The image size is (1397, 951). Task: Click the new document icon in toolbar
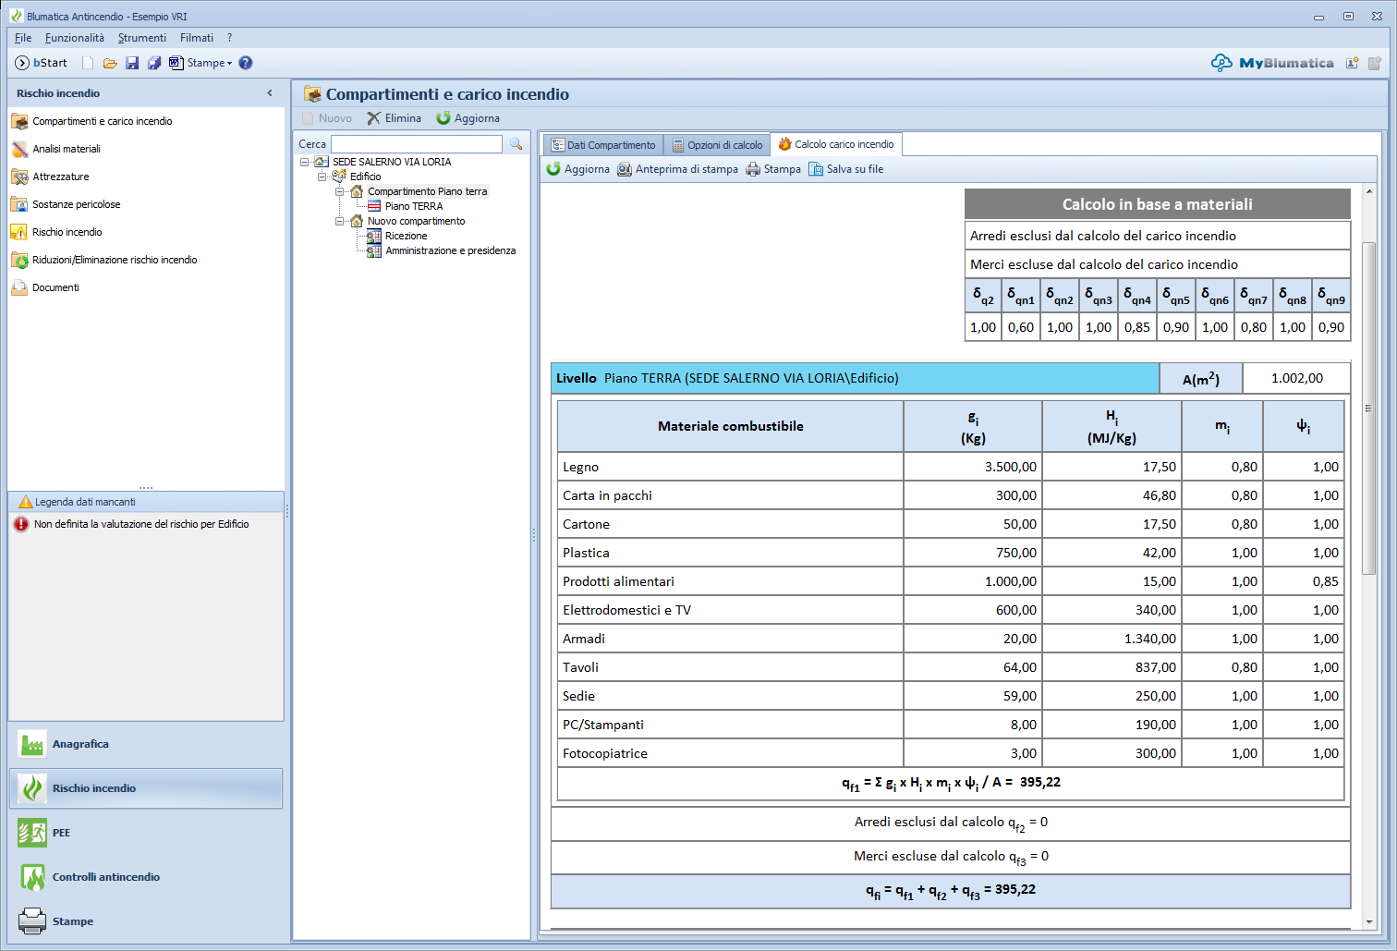tap(88, 63)
